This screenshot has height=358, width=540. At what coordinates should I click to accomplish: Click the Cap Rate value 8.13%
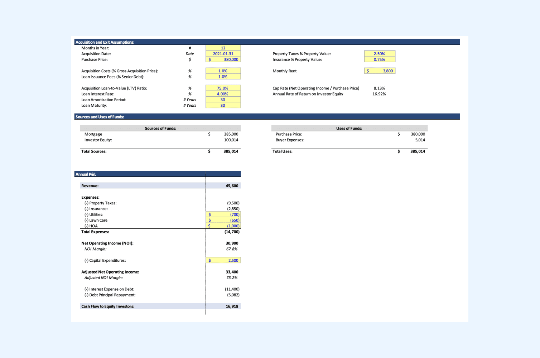coord(379,88)
